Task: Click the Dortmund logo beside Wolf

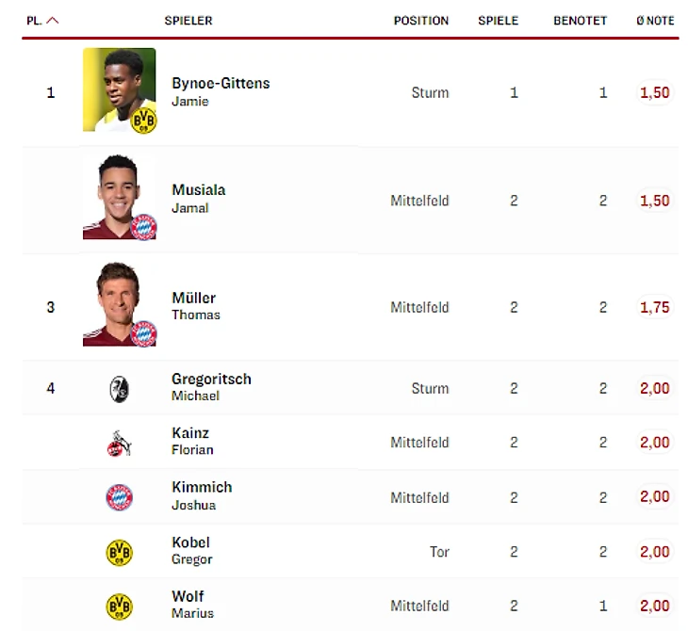Action: 119,606
